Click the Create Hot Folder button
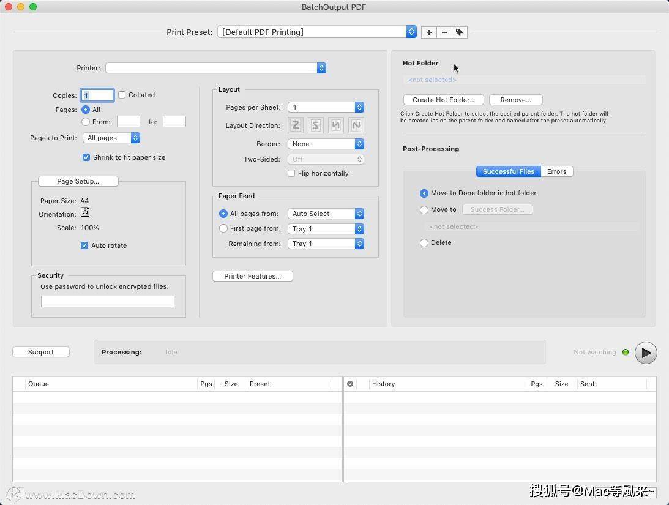 (x=443, y=100)
